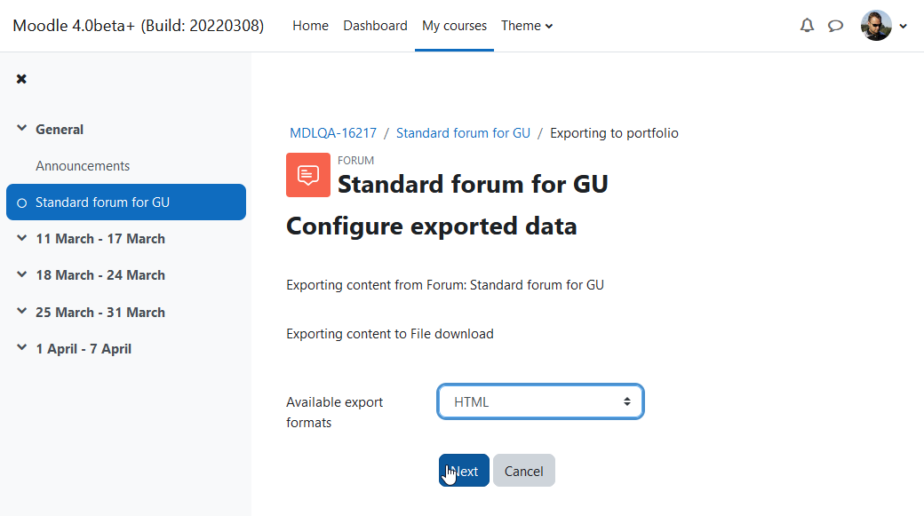Expand the 18 March - 24 March chevron
The width and height of the screenshot is (924, 516).
click(x=22, y=274)
